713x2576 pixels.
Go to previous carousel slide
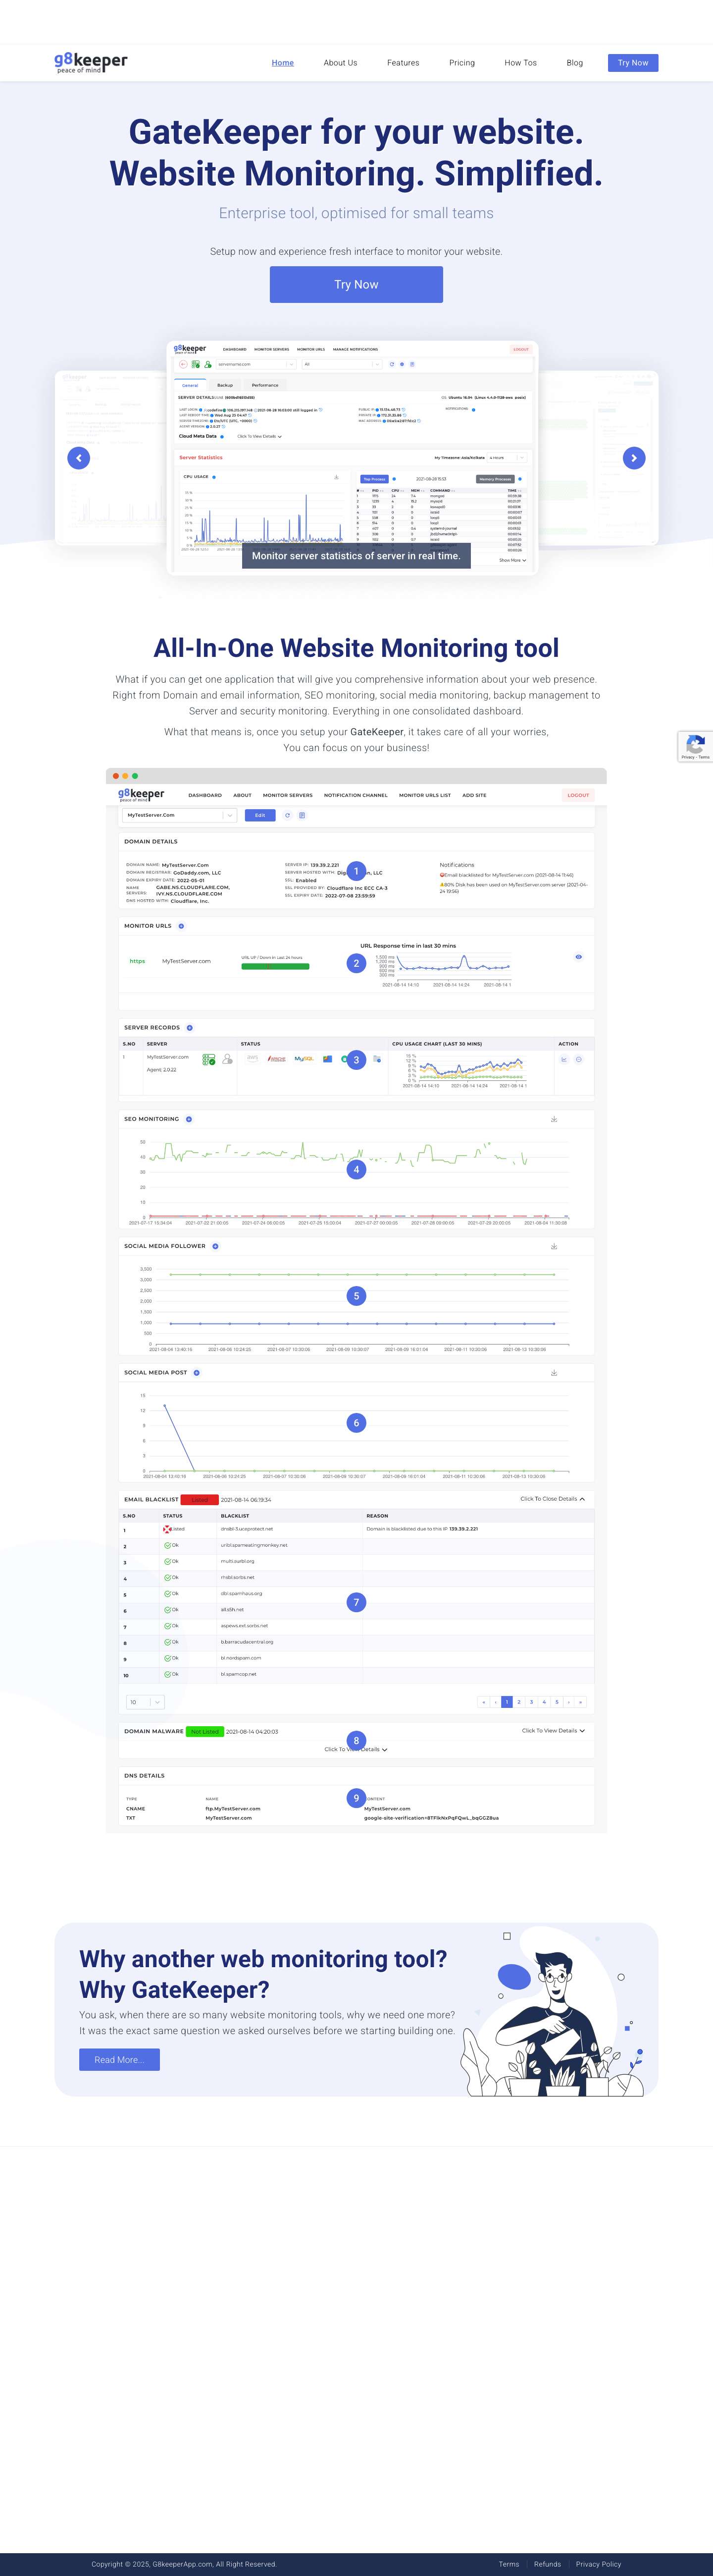(79, 458)
